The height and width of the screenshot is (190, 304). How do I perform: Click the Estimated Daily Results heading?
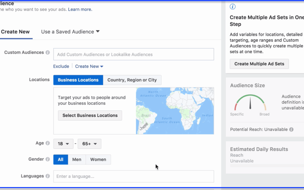click(x=259, y=149)
